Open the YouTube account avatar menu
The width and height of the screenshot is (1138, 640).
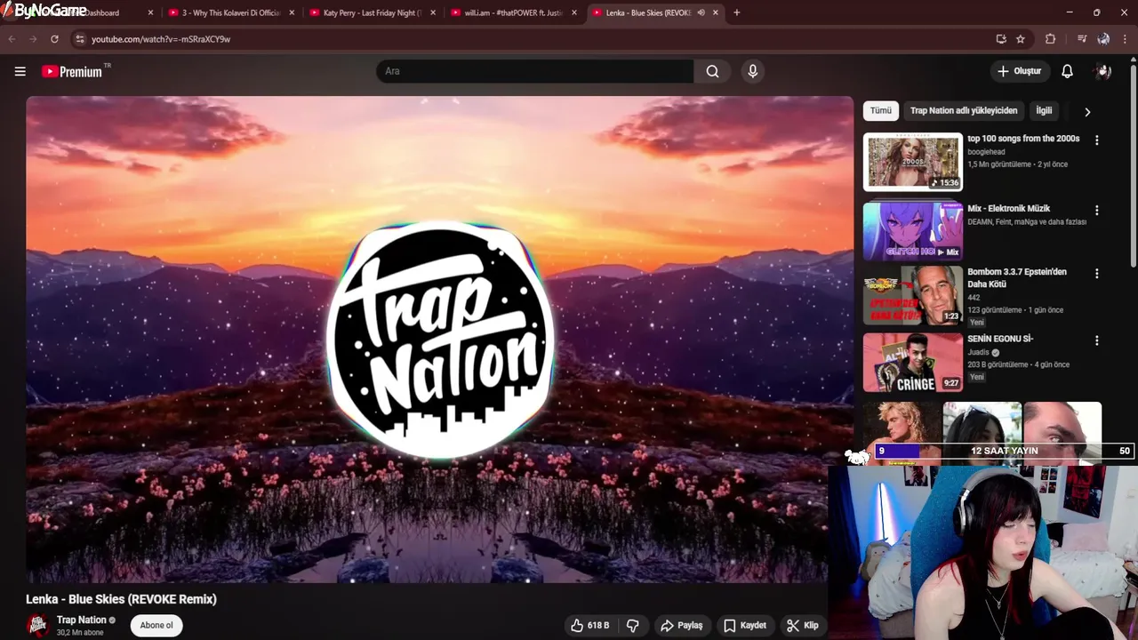(1103, 71)
